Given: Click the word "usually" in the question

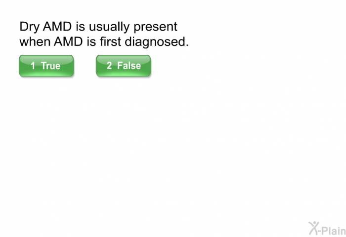Looking at the screenshot, I should pos(109,27).
